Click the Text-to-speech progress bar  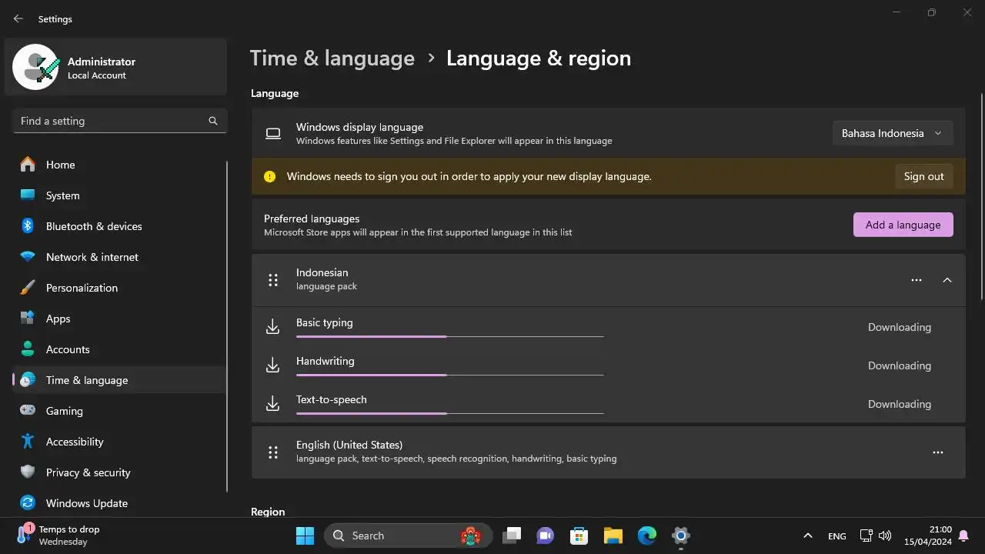point(450,413)
